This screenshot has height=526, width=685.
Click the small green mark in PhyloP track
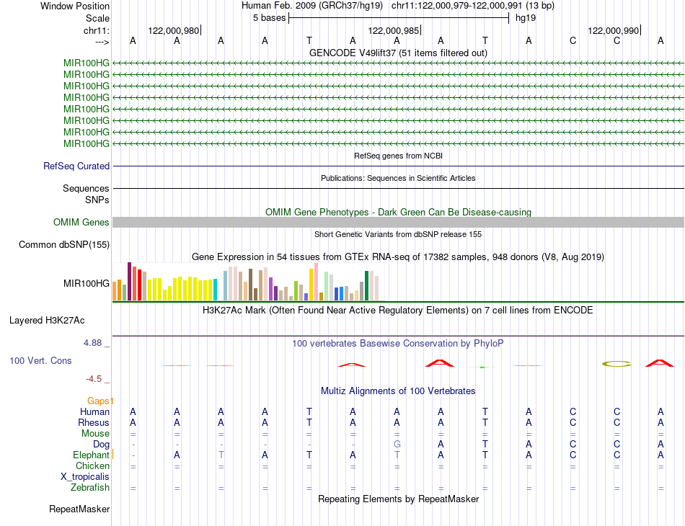(x=482, y=367)
